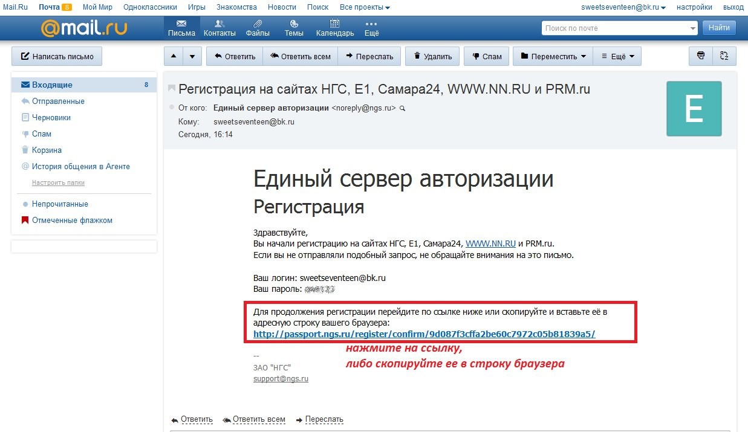This screenshot has height=432, width=748.
Task: Click the Найти search button
Action: (719, 28)
